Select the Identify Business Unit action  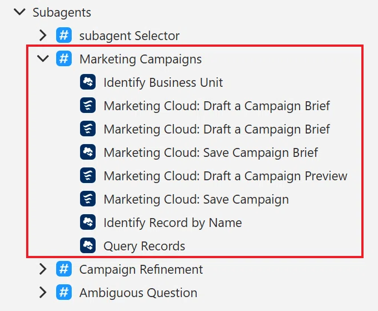[163, 82]
